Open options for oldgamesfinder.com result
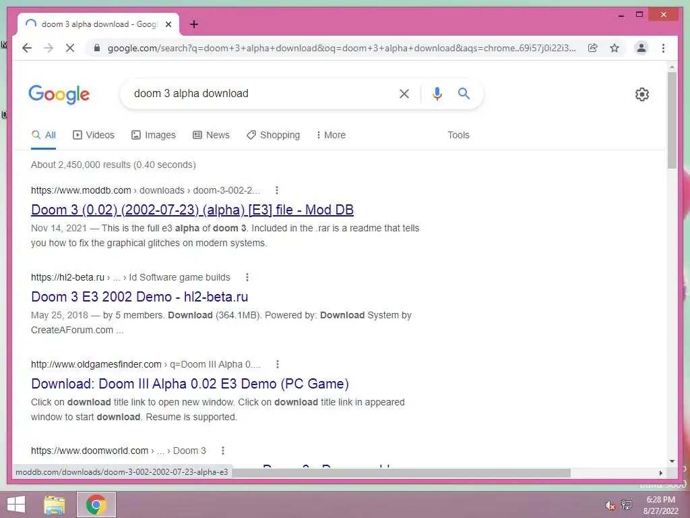690x518 pixels. [277, 364]
